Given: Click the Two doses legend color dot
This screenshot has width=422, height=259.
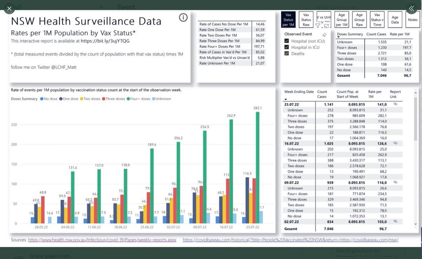Looking at the screenshot, I should [82, 99].
